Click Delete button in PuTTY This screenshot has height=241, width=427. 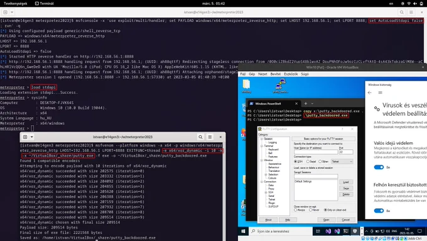pos(346,194)
